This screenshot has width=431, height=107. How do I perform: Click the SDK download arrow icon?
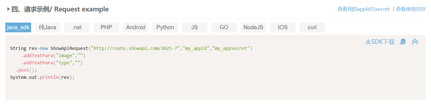[x=368, y=42]
